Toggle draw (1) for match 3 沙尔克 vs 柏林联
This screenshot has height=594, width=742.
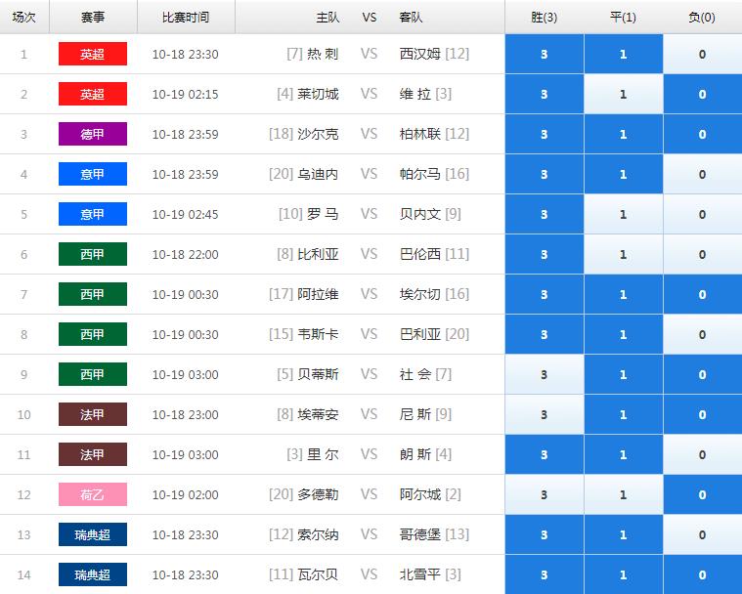pyautogui.click(x=624, y=134)
